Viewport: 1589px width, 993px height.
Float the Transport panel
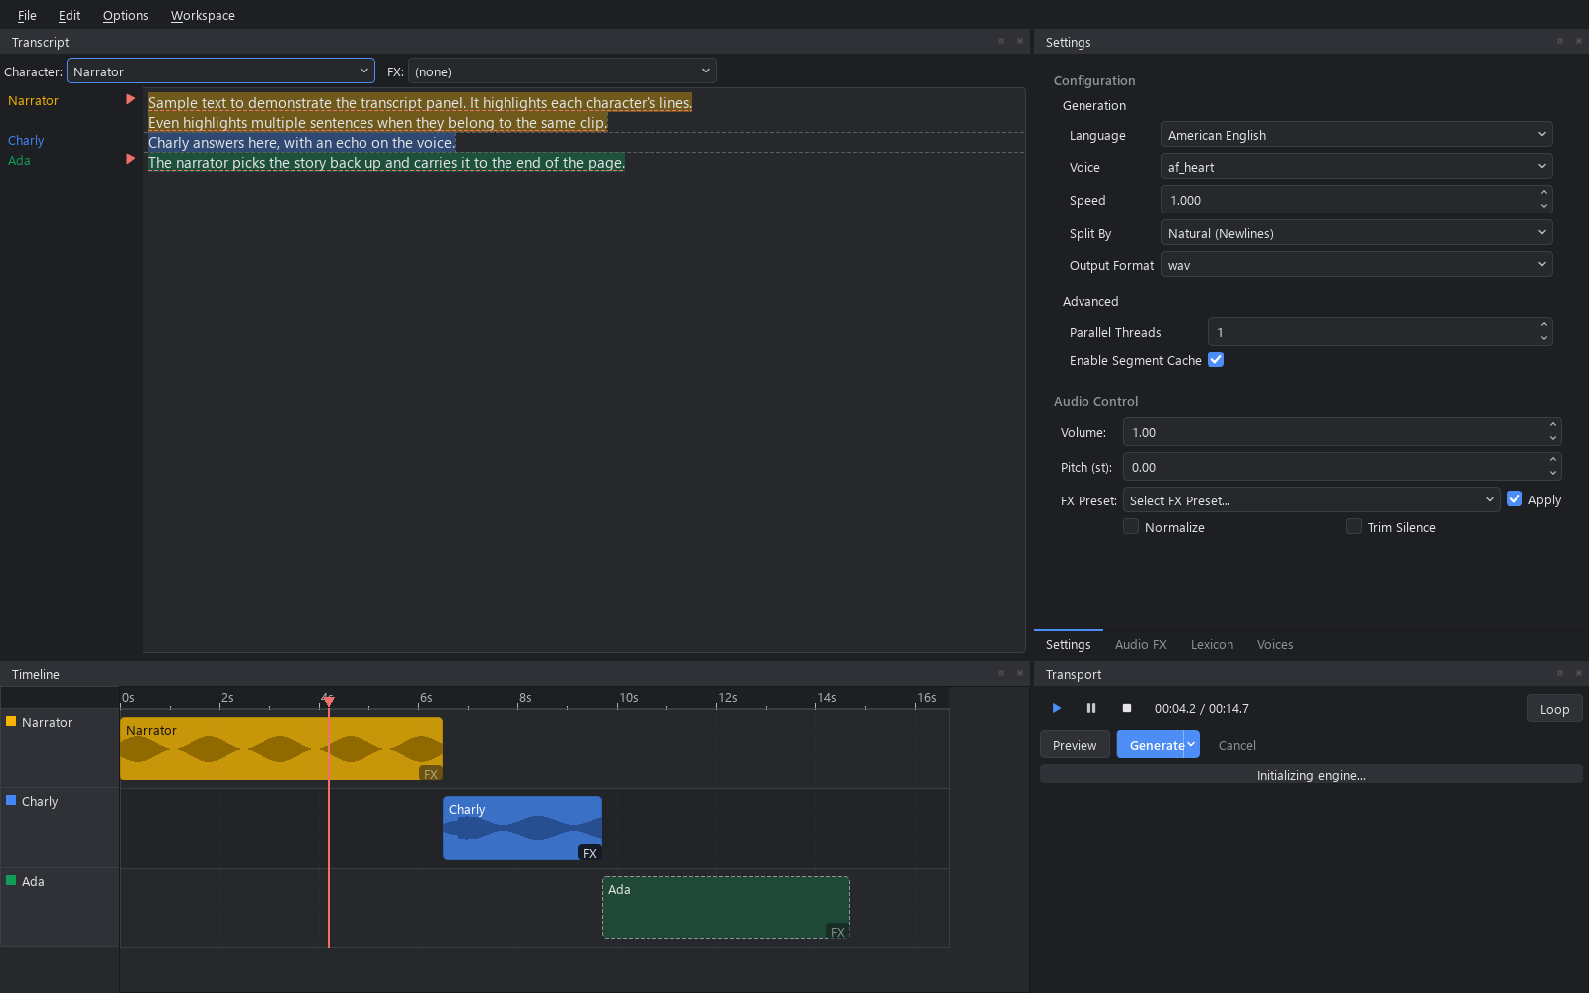(x=1560, y=673)
